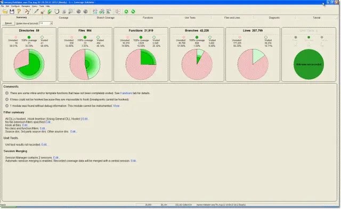Click the second green refresh arrows icon
Screen dimensions: 341x209
pos(133,12)
